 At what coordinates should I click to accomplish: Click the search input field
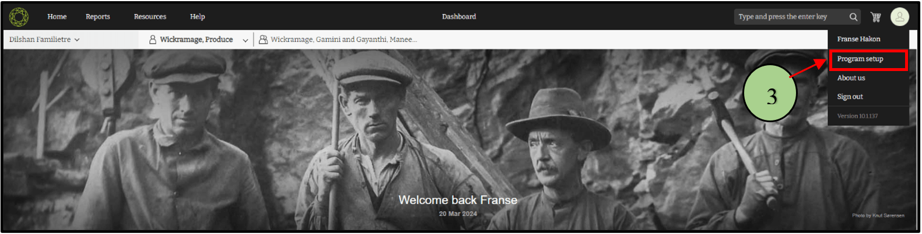pyautogui.click(x=790, y=17)
